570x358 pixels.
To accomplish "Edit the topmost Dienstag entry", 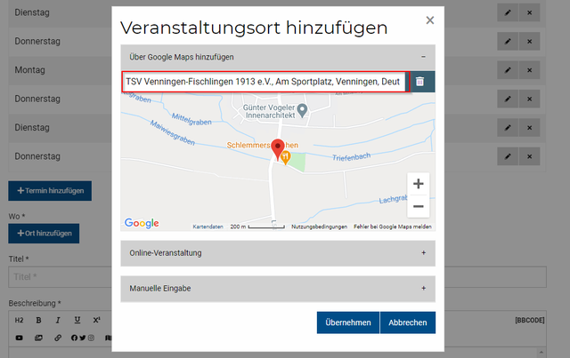I will click(508, 12).
